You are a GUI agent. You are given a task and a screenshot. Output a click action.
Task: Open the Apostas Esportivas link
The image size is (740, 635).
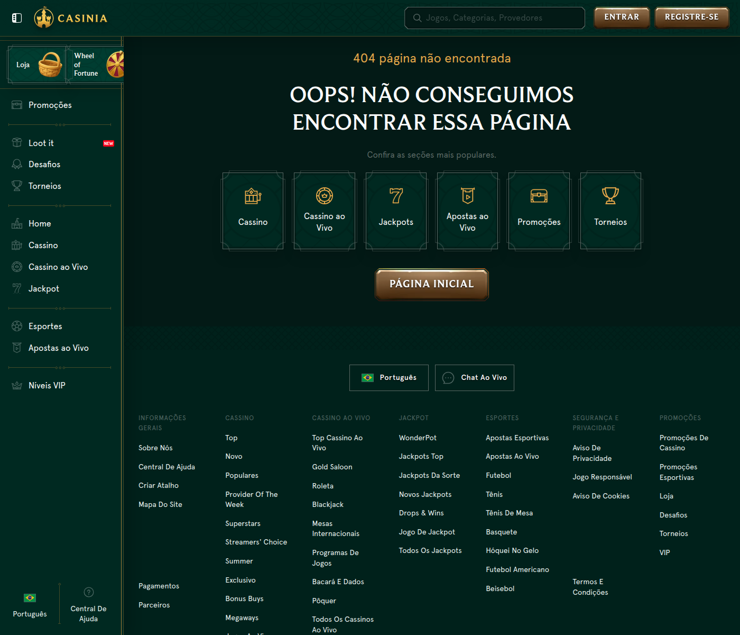coord(517,438)
